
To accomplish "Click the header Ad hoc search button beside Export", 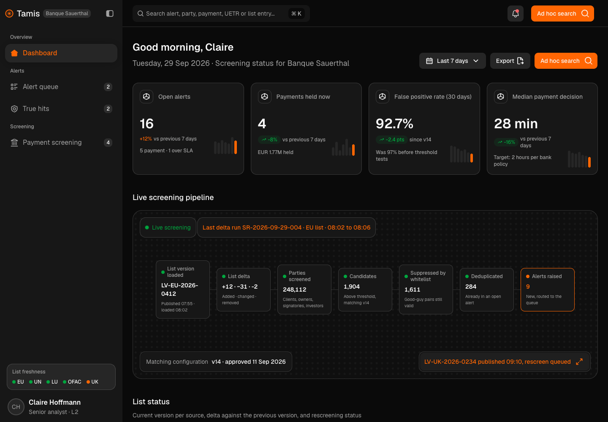I will (x=566, y=61).
